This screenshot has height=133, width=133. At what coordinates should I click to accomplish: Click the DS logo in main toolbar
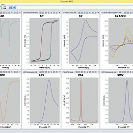pos(13,8)
